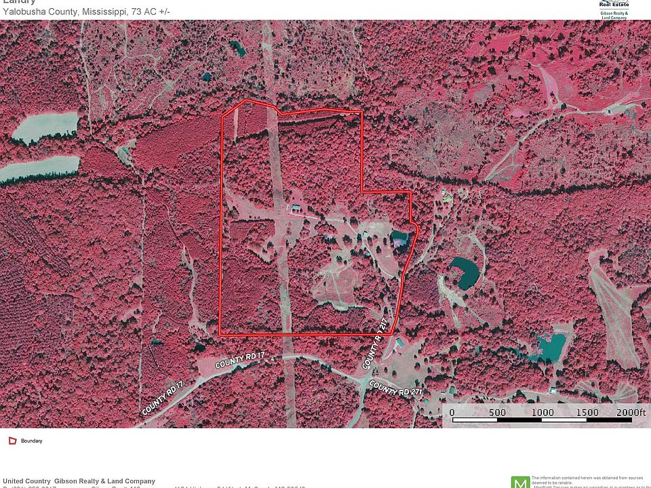The height and width of the screenshot is (488, 651).
Task: Click the Boundary legend label text
Action: pyautogui.click(x=31, y=441)
